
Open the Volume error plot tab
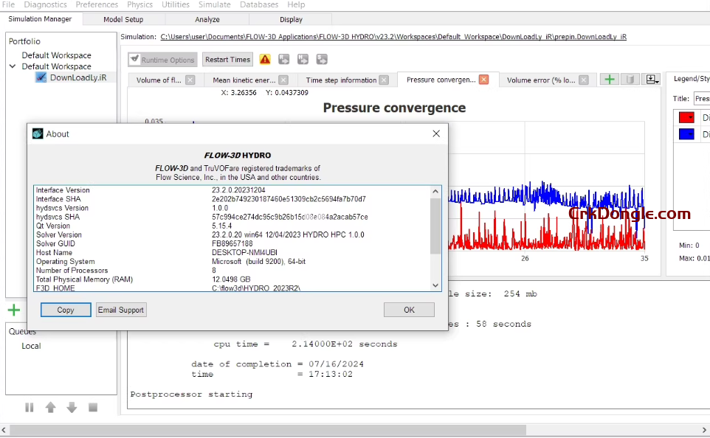541,80
